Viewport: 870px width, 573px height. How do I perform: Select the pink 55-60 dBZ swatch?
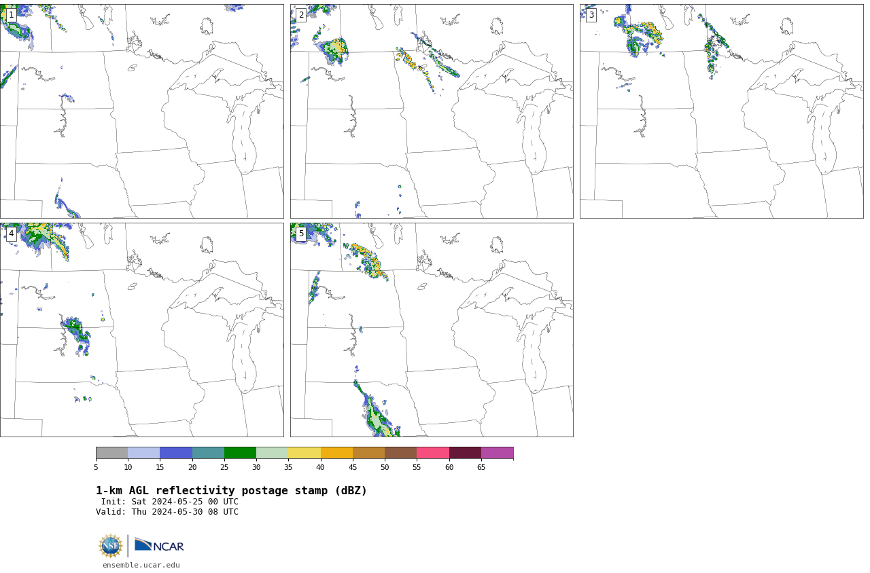[x=433, y=453]
